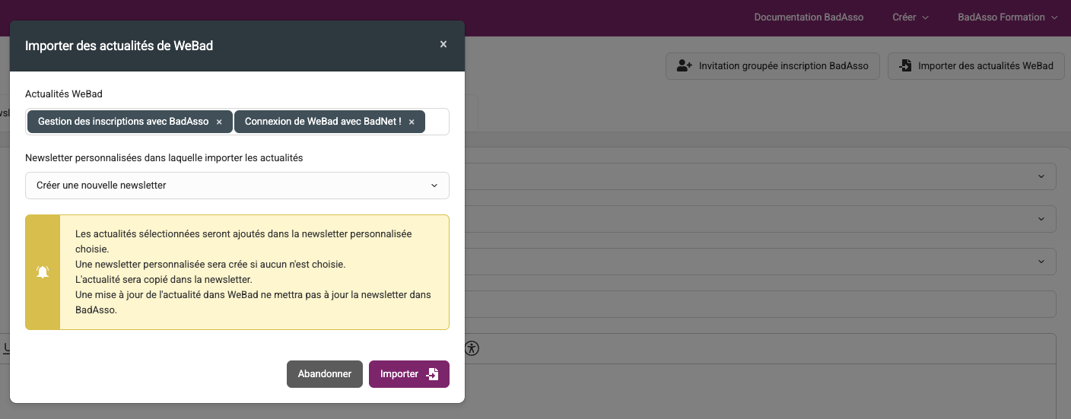Remove the "Connexion de WeBad avec BadNet !" tag

[412, 122]
